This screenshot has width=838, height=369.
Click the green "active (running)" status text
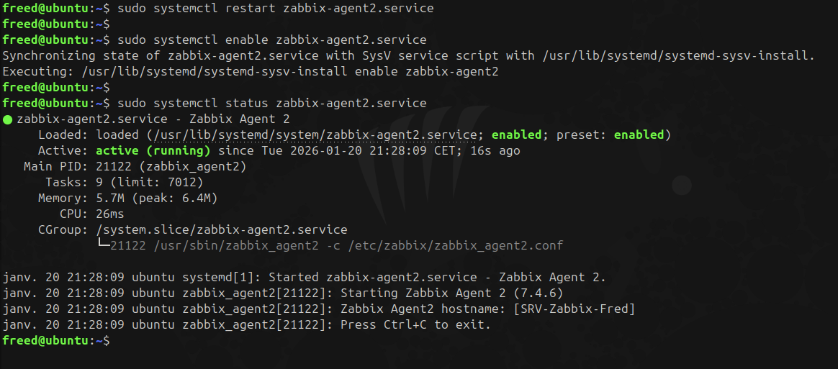point(153,150)
